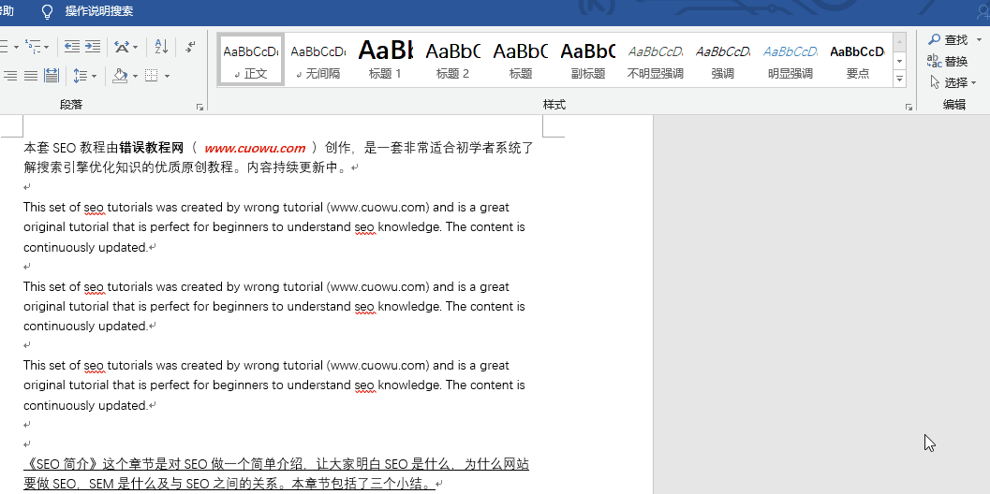Apply line and paragraph spacing icon
Viewport: 990px width, 494px height.
(80, 76)
